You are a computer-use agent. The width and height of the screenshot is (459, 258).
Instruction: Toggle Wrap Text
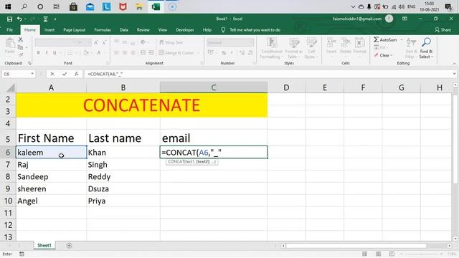171,43
